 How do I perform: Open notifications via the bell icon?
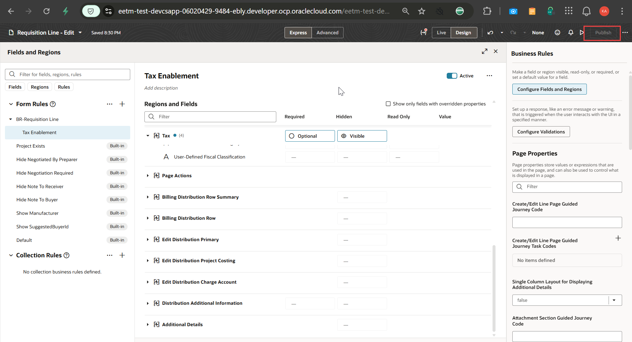(x=570, y=33)
